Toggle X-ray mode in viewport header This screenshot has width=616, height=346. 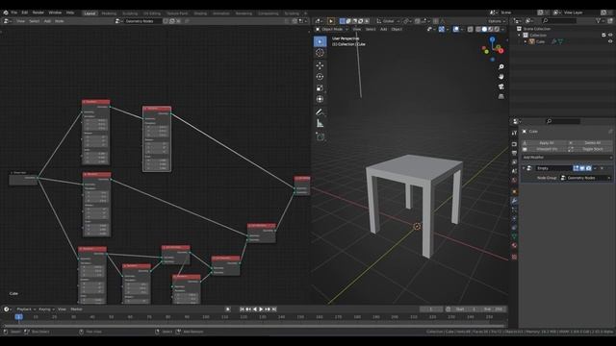(471, 29)
